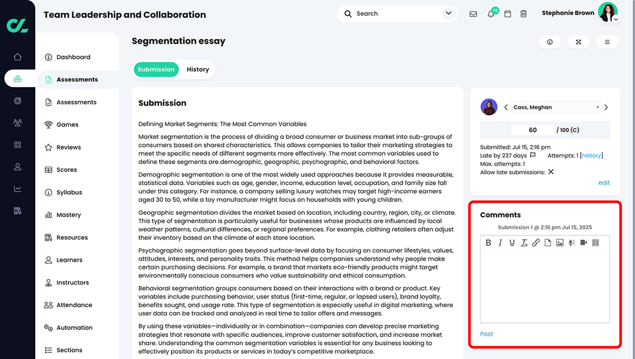
Task: Record audio with the microphone icon
Action: point(572,242)
